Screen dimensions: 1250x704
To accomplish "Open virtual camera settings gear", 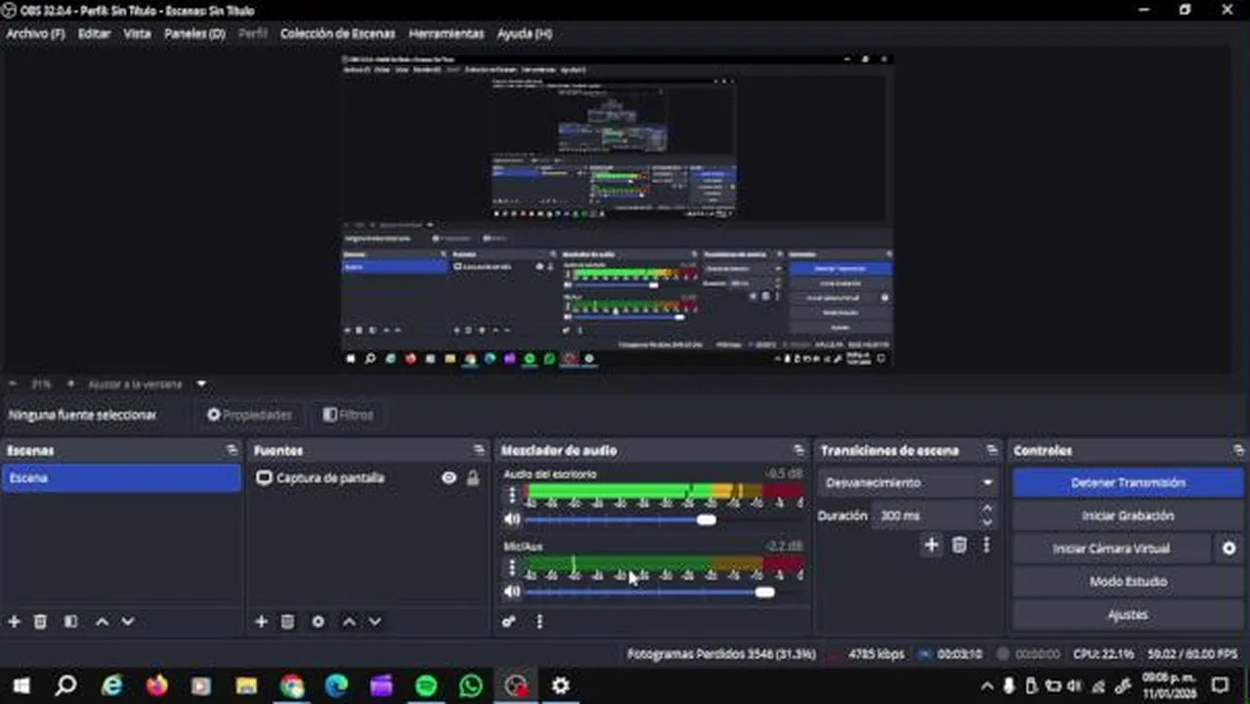I will click(1229, 549).
